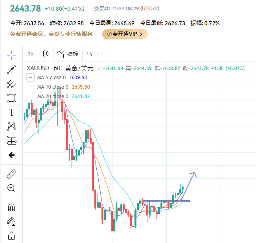Open the 1h timeframe dropdown
This screenshot has width=256, height=243.
click(31, 54)
